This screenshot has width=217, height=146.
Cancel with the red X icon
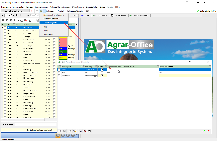coord(209,131)
